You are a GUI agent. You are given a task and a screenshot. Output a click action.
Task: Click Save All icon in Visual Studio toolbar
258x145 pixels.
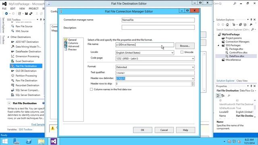tap(31, 13)
